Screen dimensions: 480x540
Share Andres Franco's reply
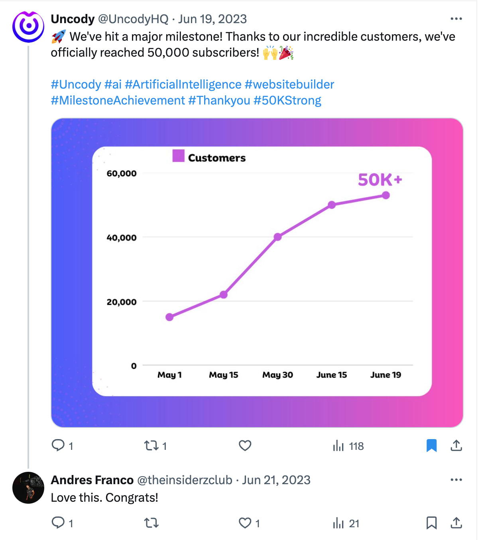click(456, 522)
